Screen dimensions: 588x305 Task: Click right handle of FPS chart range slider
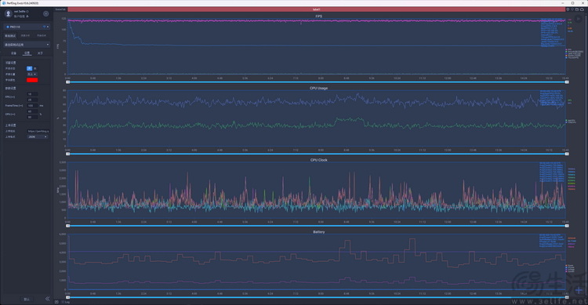pos(567,82)
